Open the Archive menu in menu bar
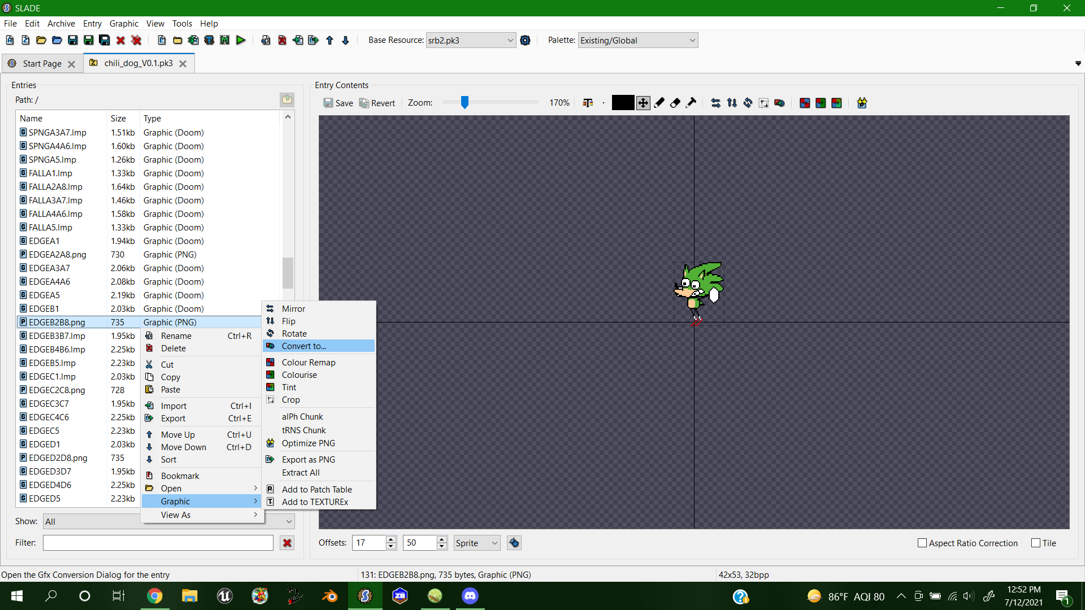This screenshot has height=610, width=1085. 61,23
